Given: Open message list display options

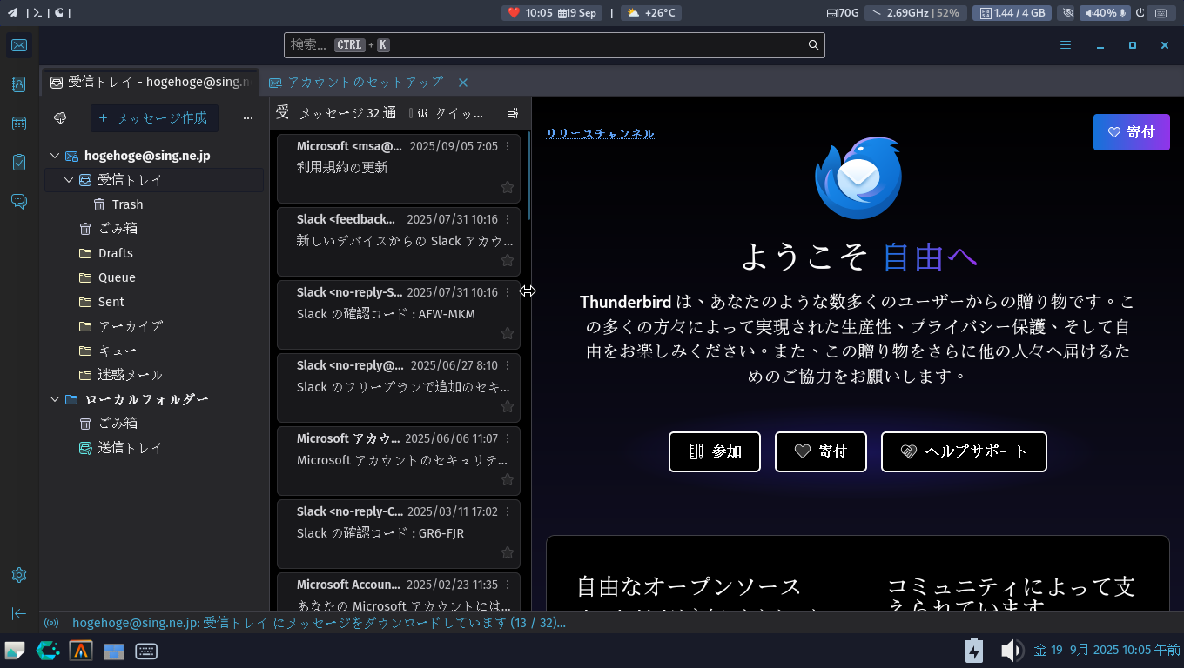Looking at the screenshot, I should (x=512, y=113).
